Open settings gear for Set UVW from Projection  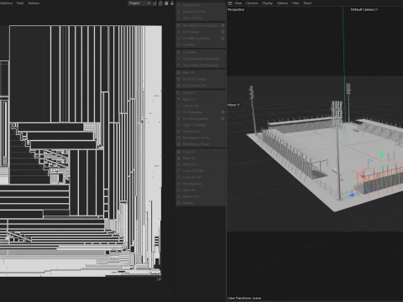pyautogui.click(x=222, y=25)
